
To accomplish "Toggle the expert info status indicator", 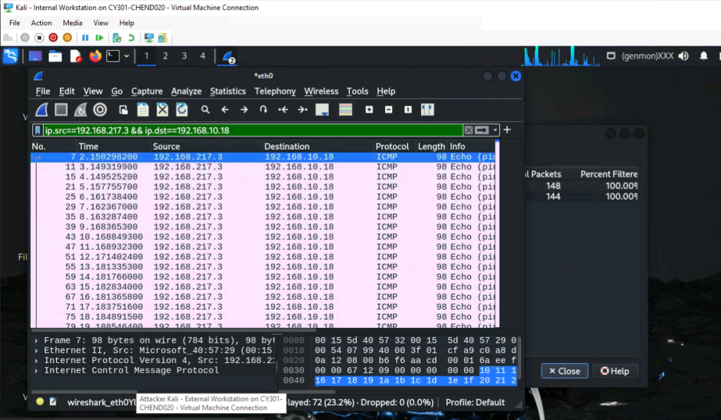I will pos(40,402).
